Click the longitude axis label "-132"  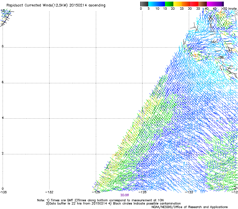point(49,192)
